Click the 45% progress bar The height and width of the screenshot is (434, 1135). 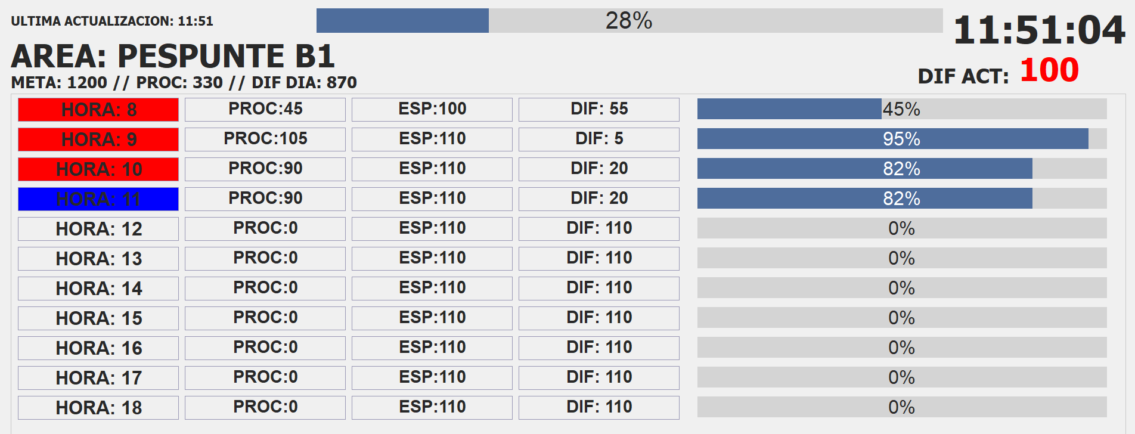901,109
